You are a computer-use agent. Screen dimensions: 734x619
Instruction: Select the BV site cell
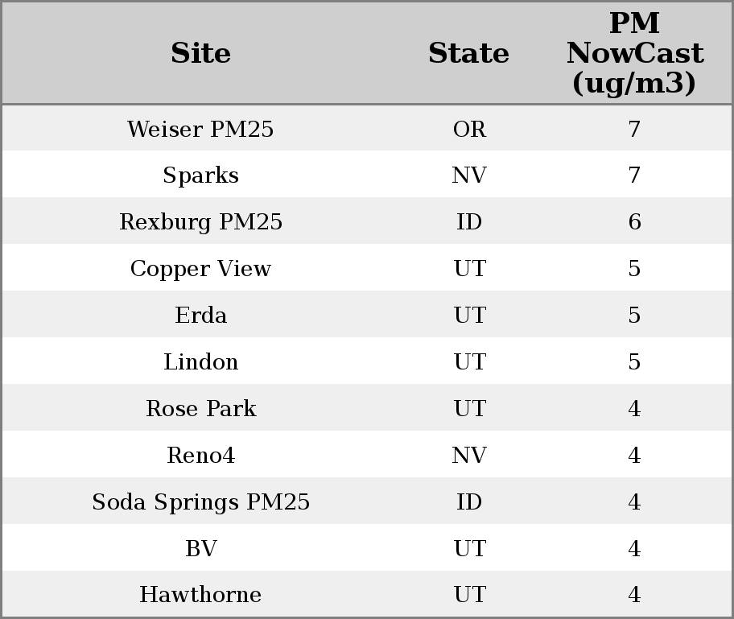pyautogui.click(x=200, y=549)
